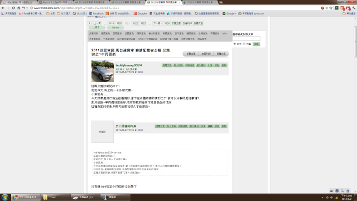Click teddyhuang0324's car avatar thumbnail
357x201 pixels.
[103, 71]
